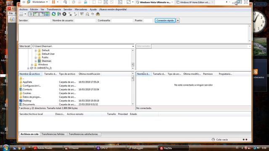Viewport: 269px width, 151px height.
Task: Open the Archivo menu
Action: coord(24,9)
